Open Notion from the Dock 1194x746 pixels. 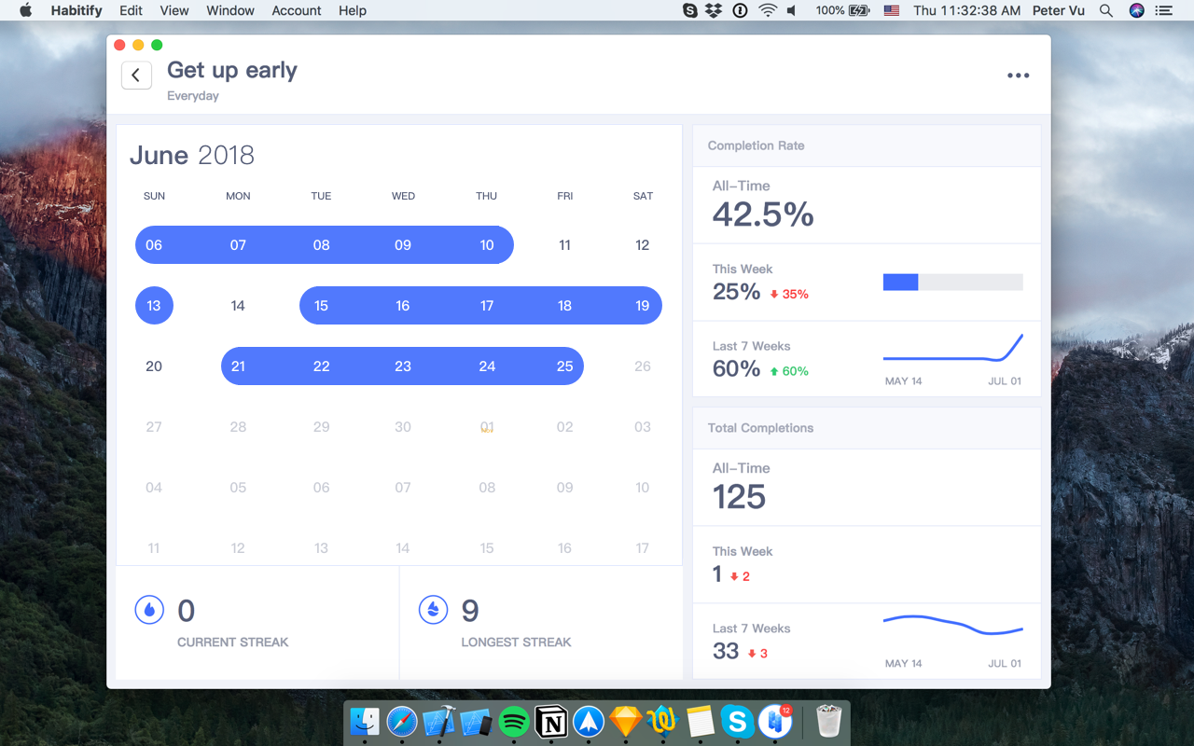point(551,722)
